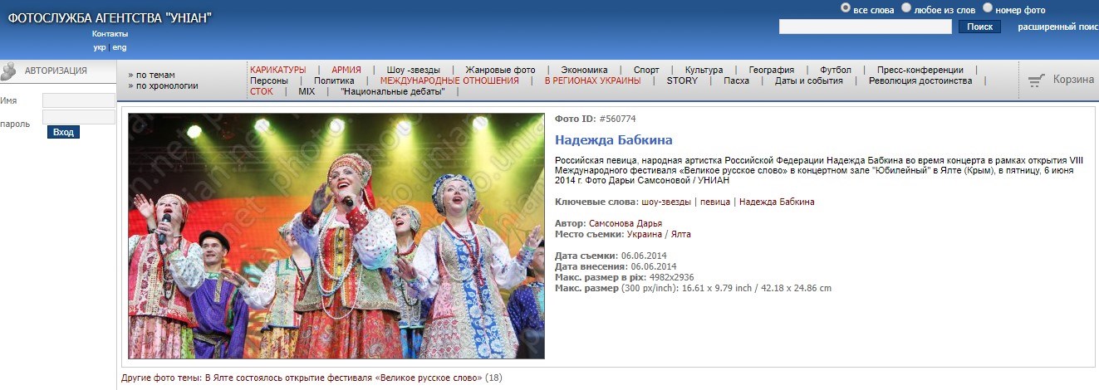This screenshot has width=1099, height=390.
Task: Open the "расширенный поиск" advanced search
Action: click(1057, 27)
